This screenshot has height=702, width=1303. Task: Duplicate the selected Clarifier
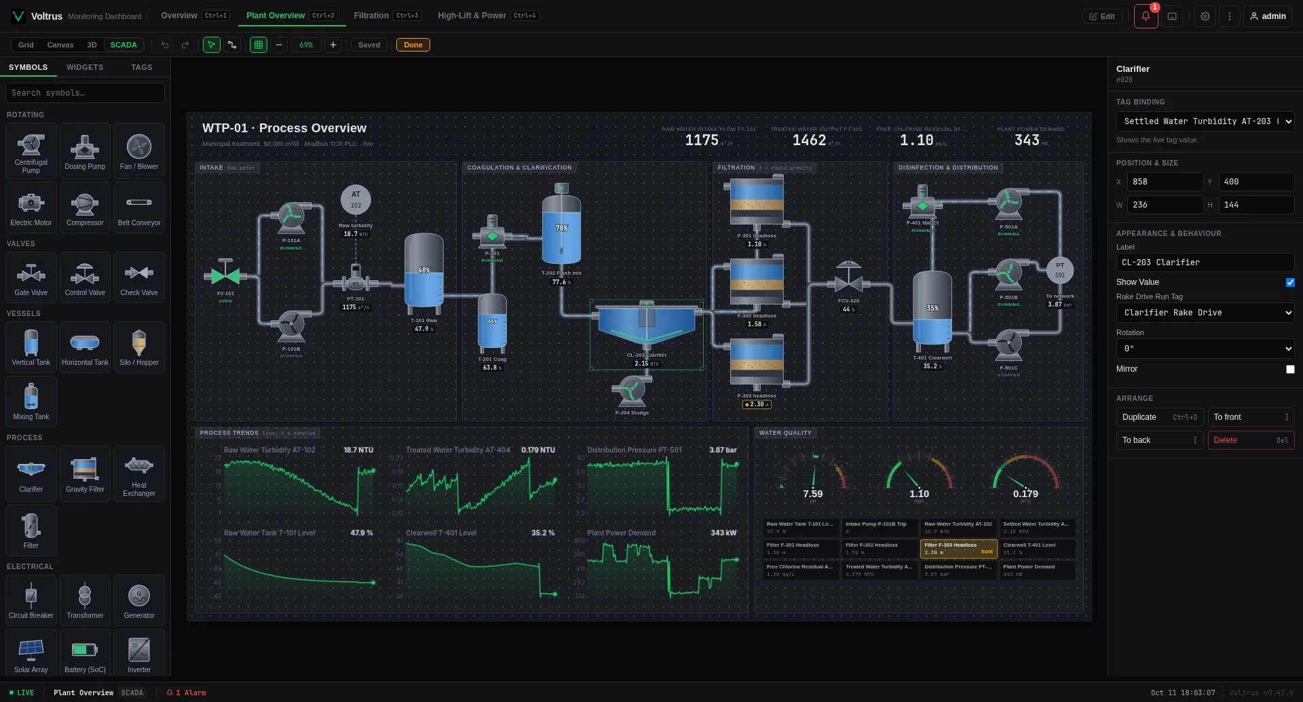point(1160,417)
